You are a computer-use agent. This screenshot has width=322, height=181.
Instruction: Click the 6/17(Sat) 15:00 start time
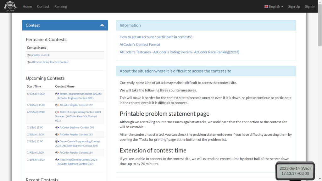click(36, 94)
